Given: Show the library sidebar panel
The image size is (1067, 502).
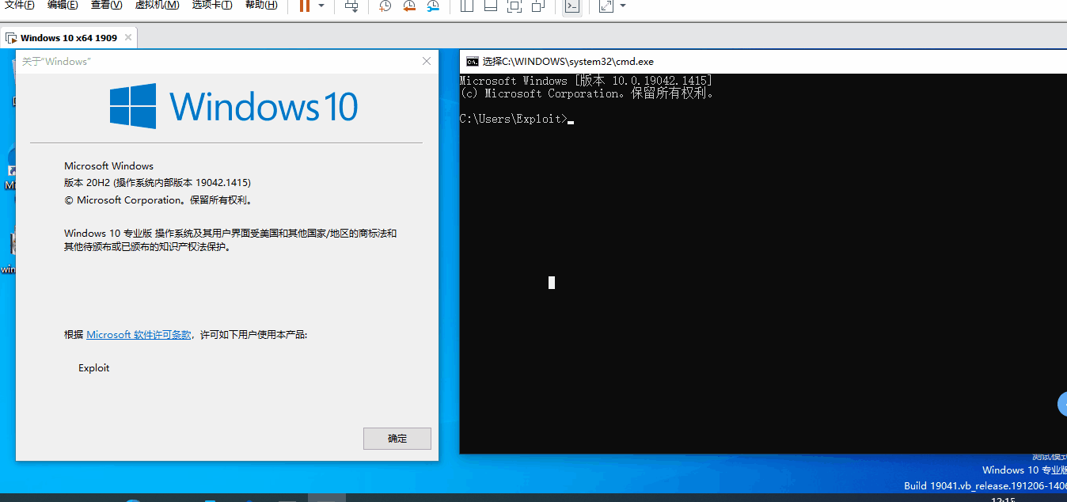Looking at the screenshot, I should 467,6.
